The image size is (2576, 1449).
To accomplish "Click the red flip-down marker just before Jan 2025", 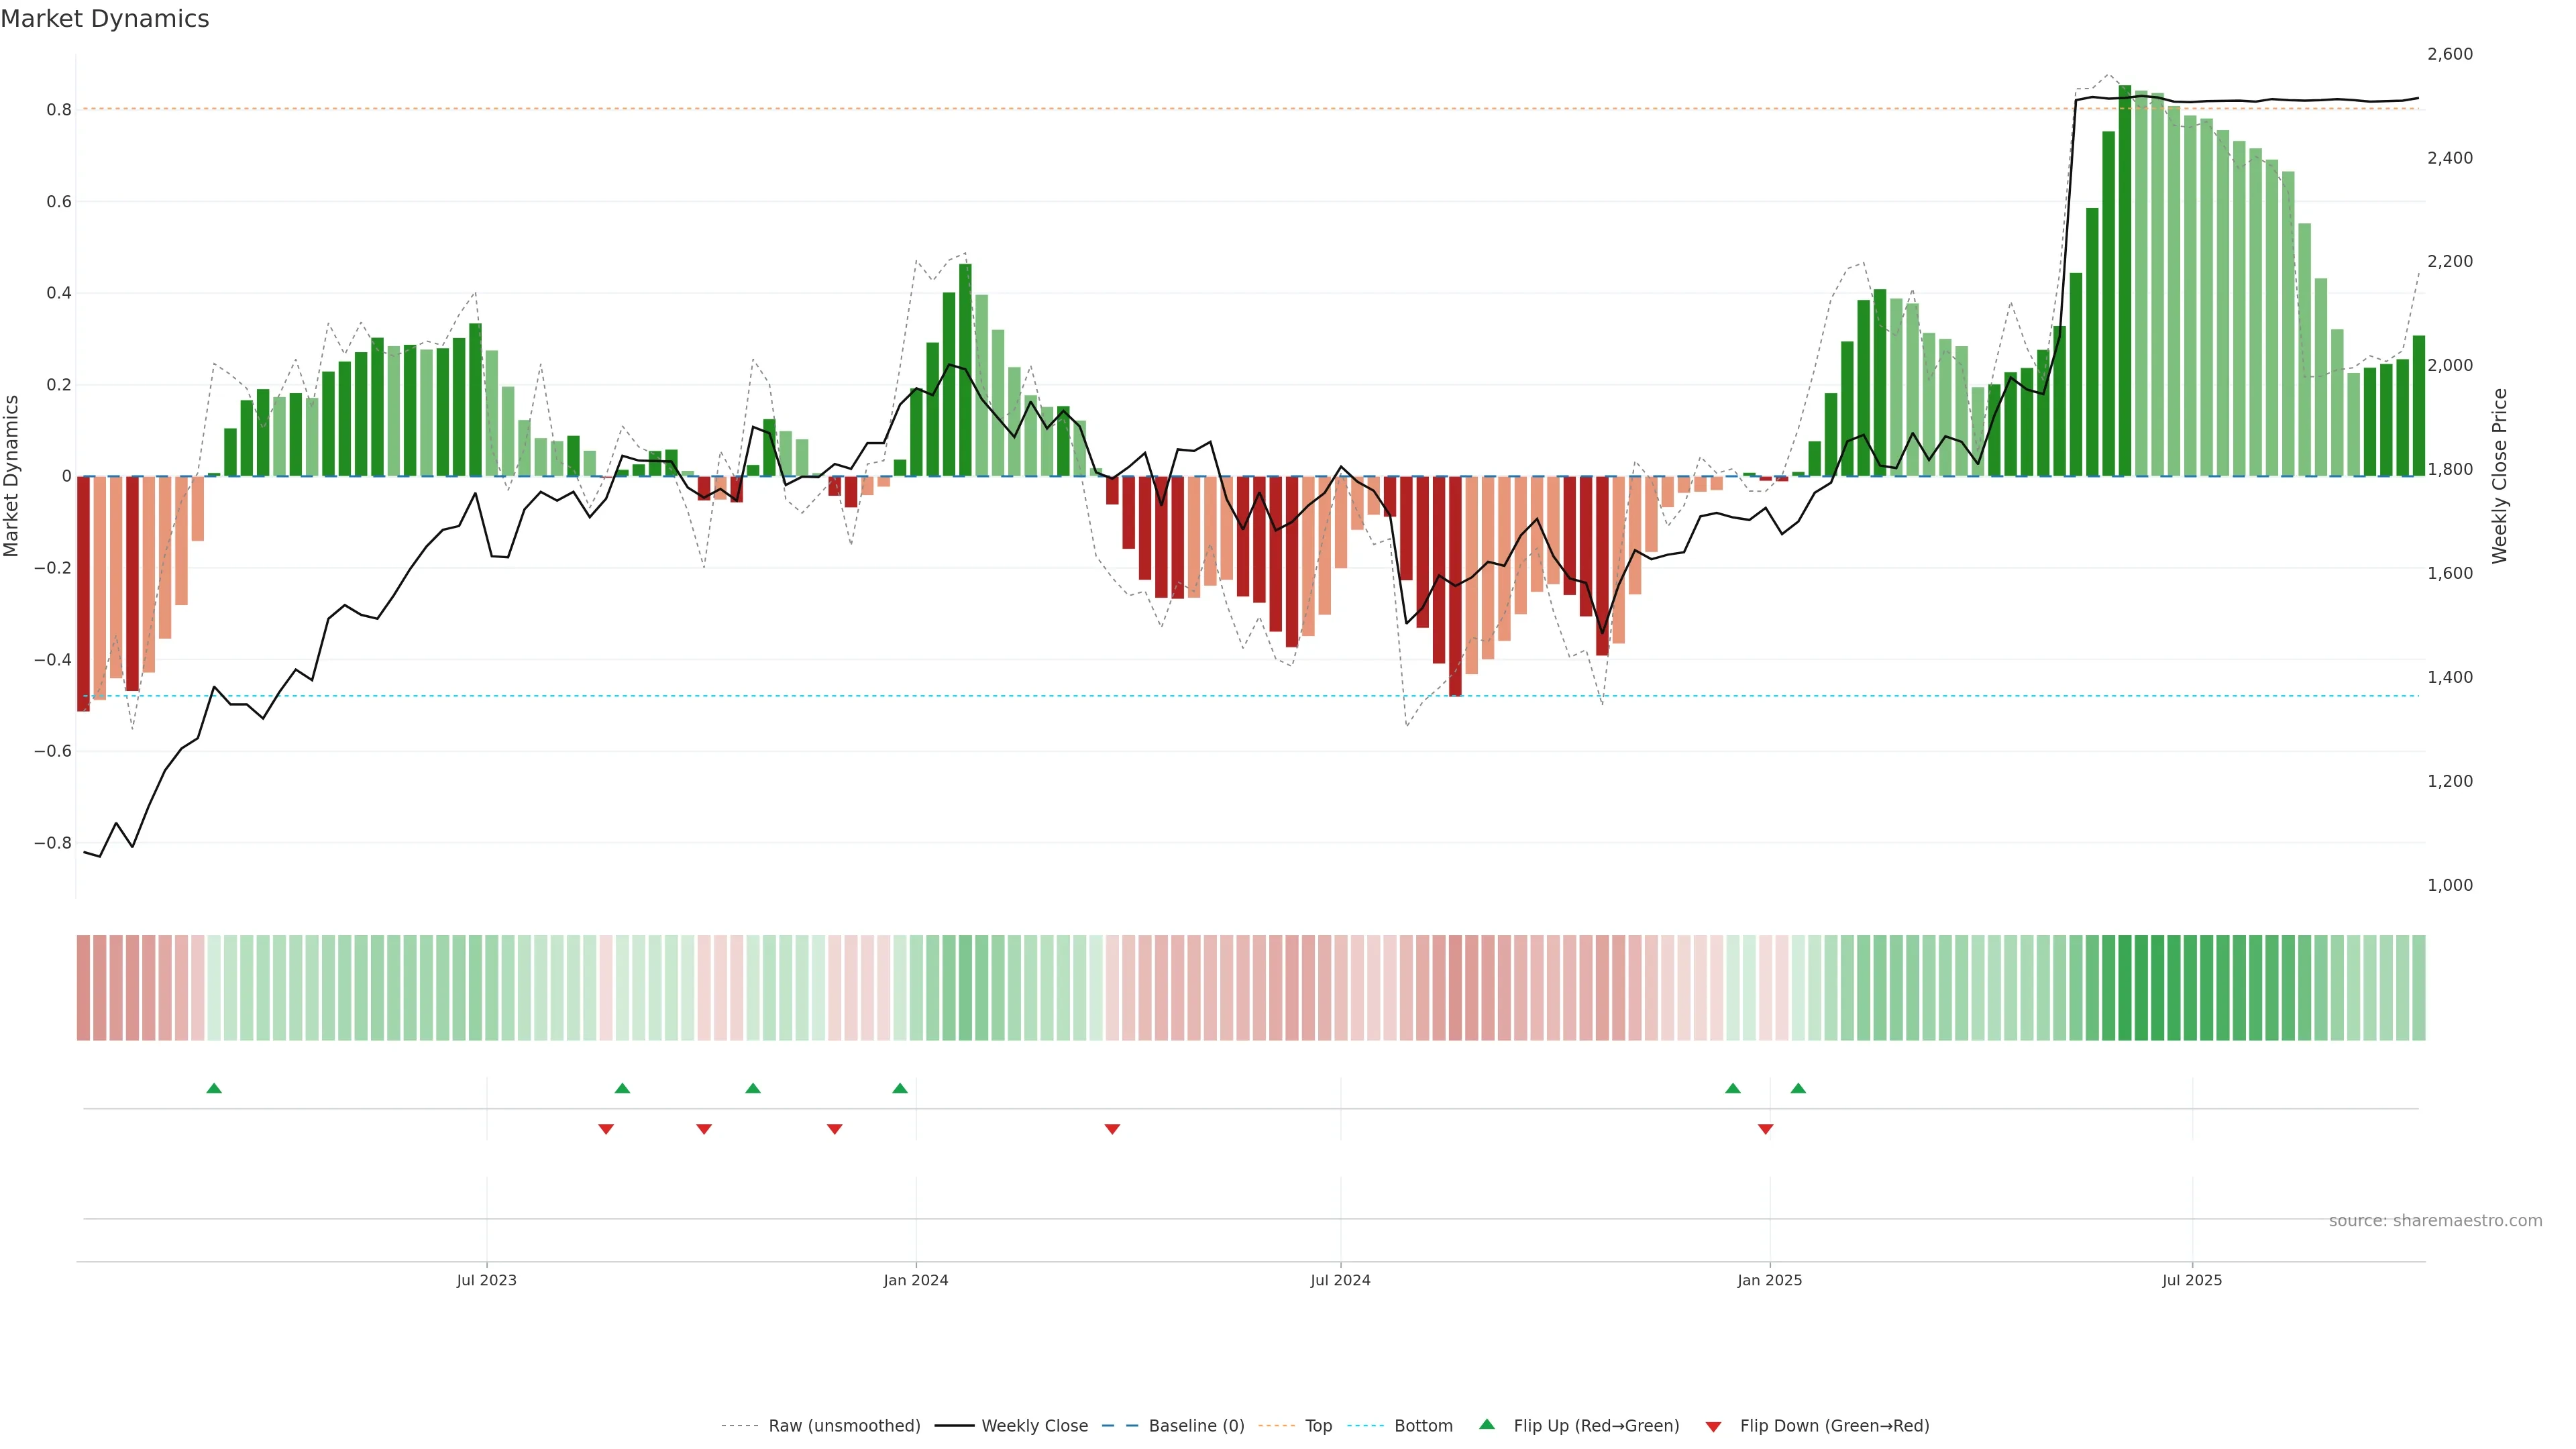I will tap(1765, 1129).
